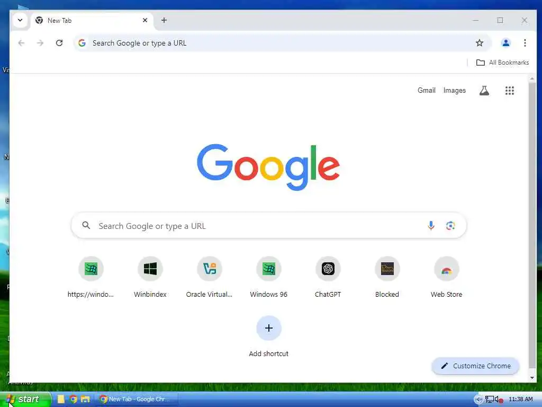
Task: Click the back navigation arrow
Action: tap(21, 43)
